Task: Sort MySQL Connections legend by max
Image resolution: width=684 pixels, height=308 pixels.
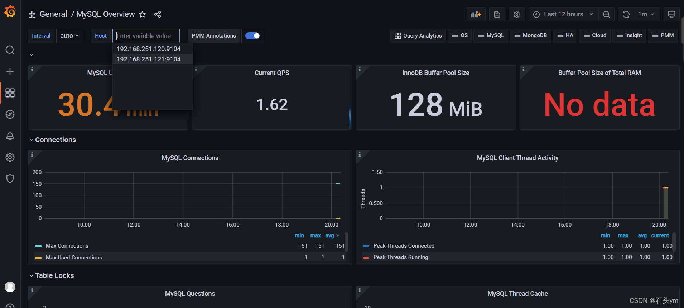Action: pyautogui.click(x=315, y=235)
